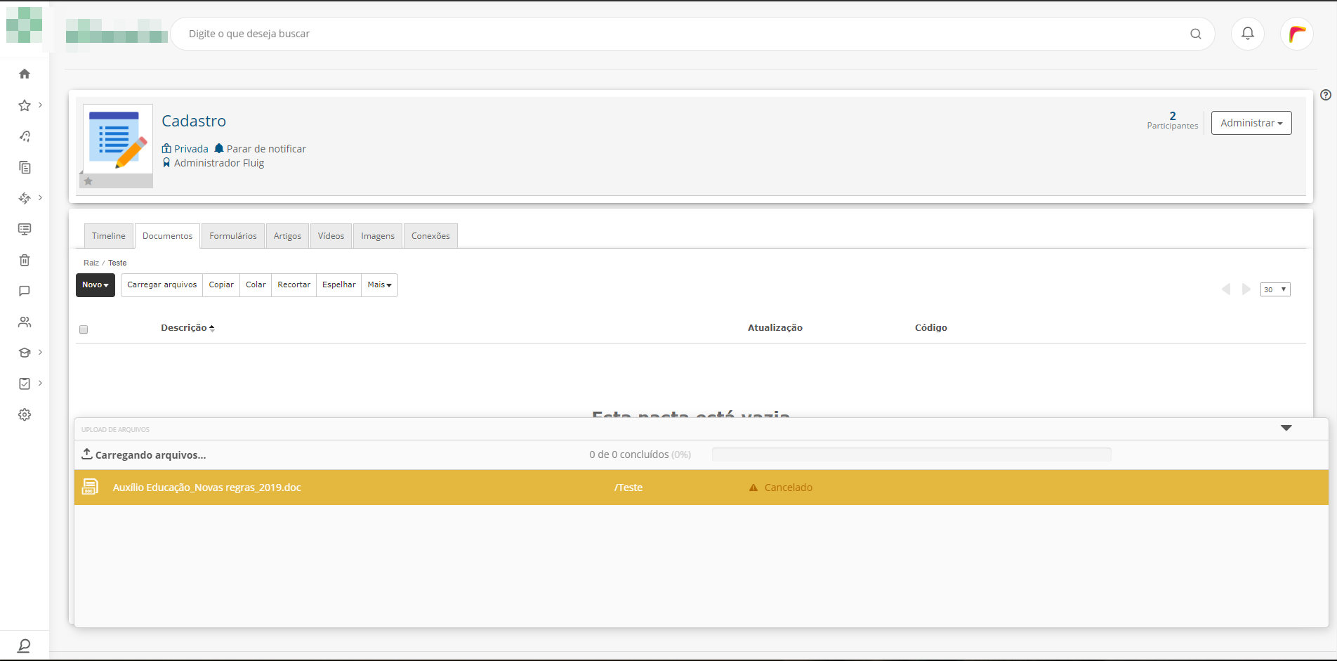Open the settings gear in sidebar
This screenshot has height=661, width=1337.
click(x=25, y=414)
